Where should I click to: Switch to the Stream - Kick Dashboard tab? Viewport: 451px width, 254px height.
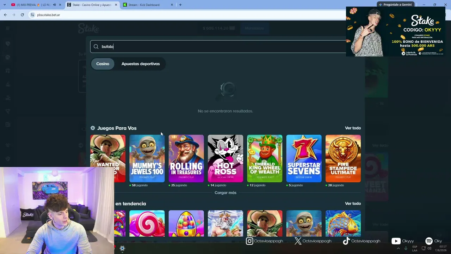click(148, 5)
